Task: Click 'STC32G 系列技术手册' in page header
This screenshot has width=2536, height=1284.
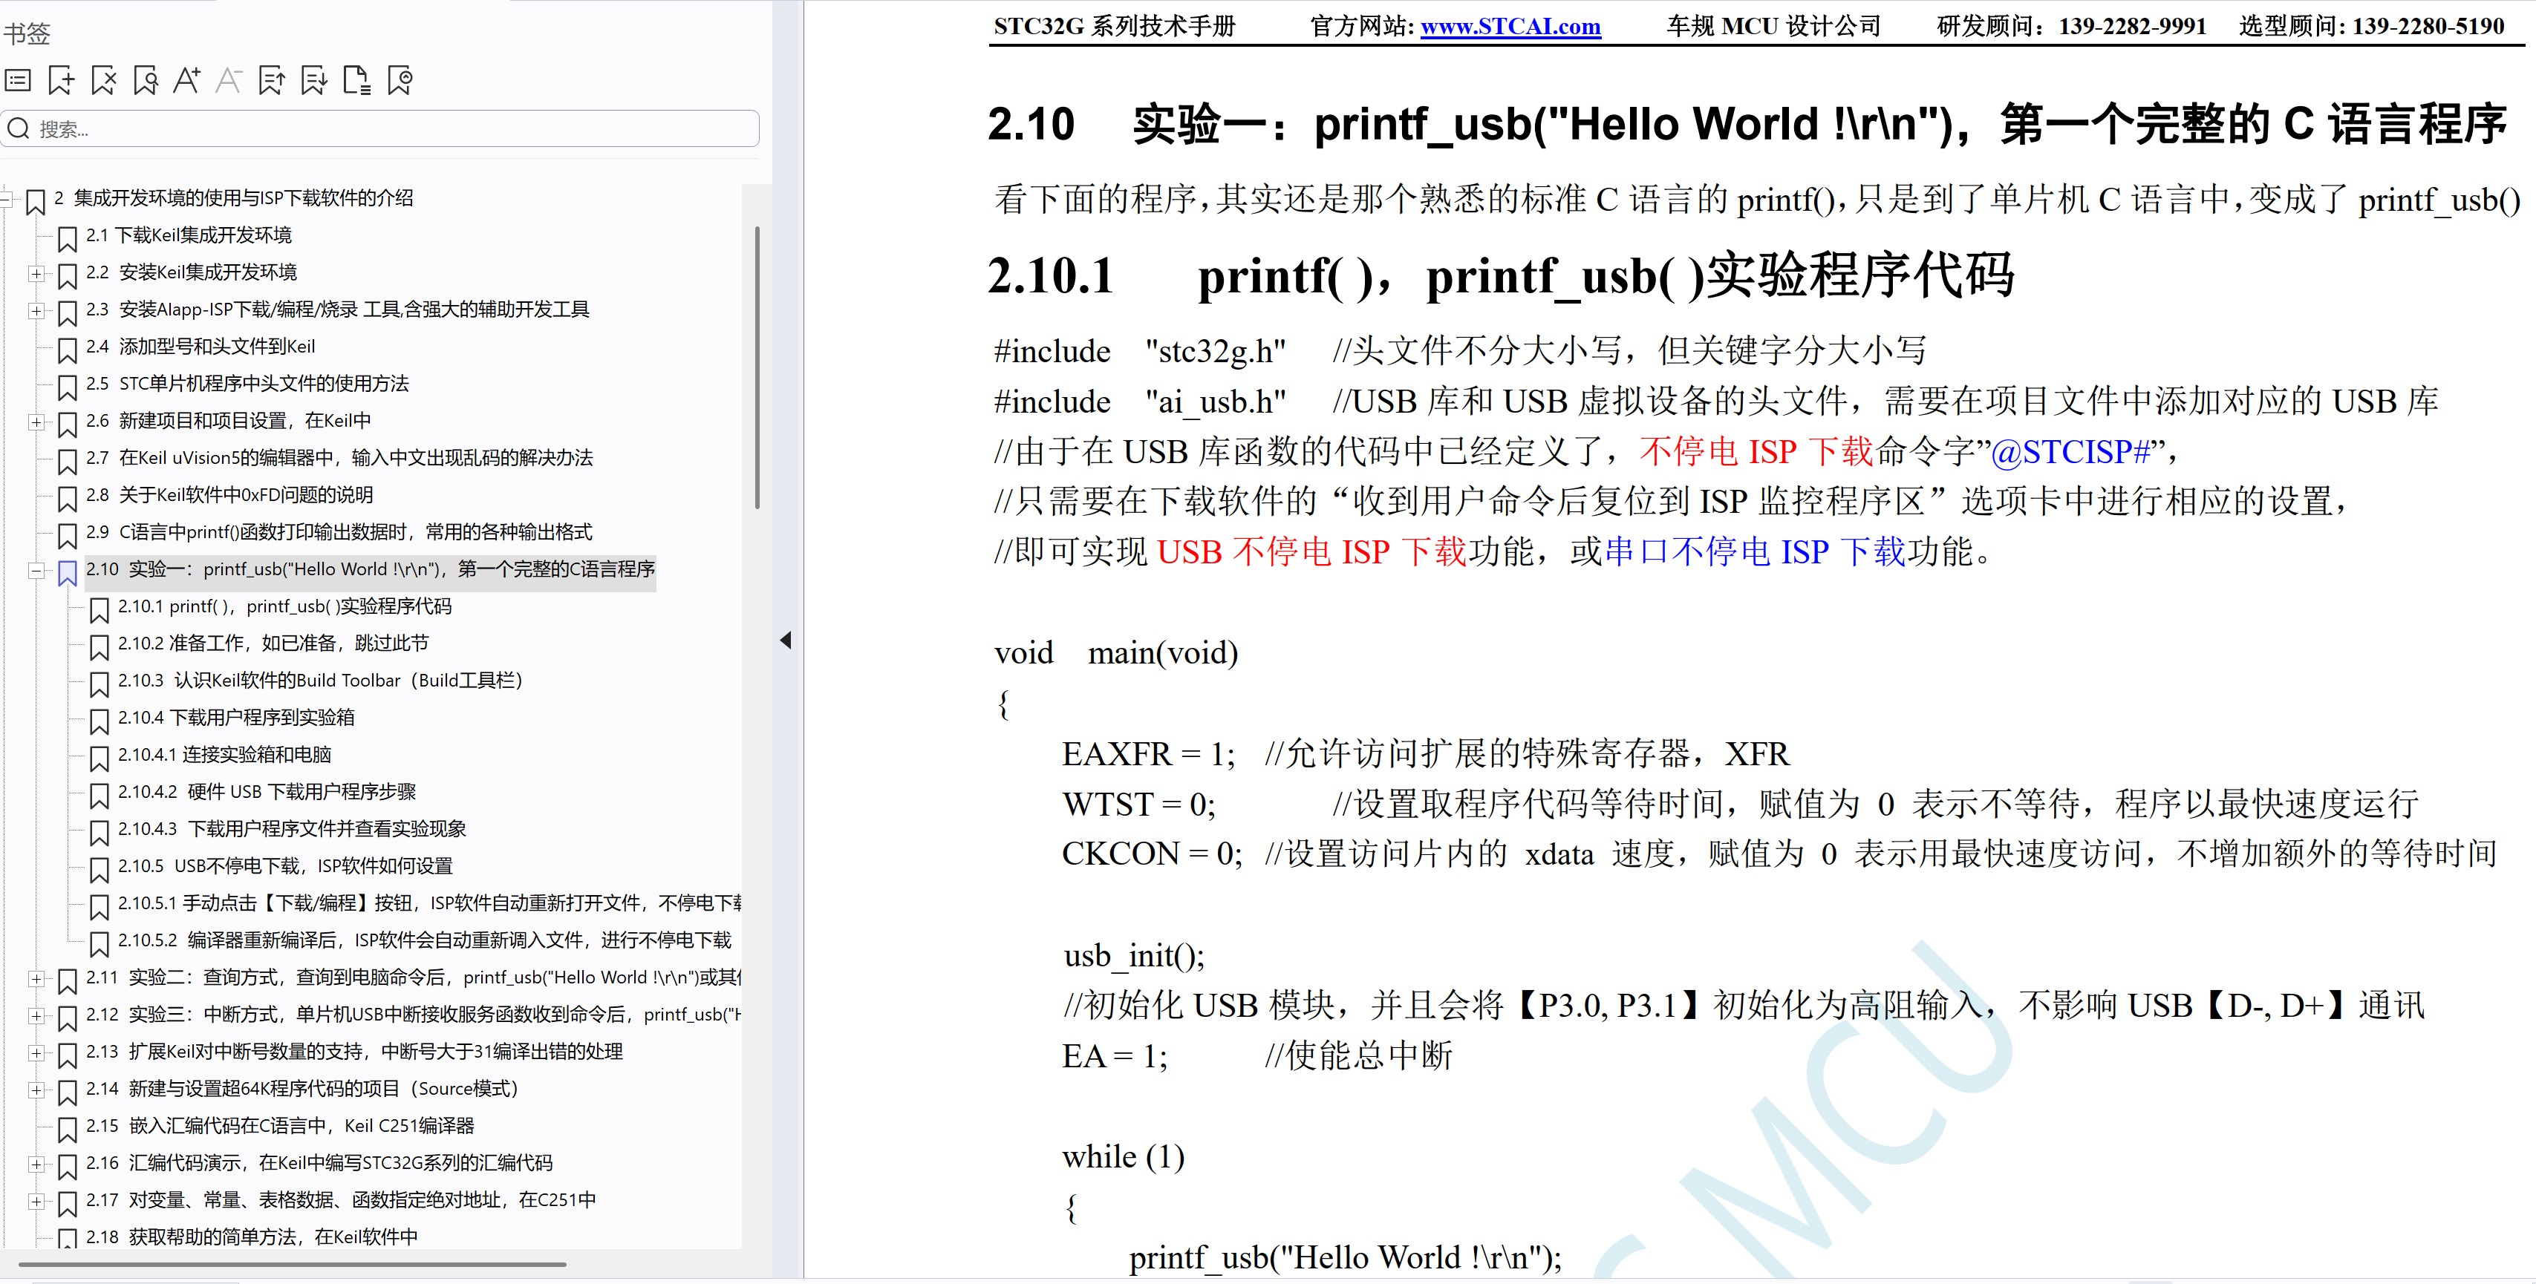Action: point(1115,27)
